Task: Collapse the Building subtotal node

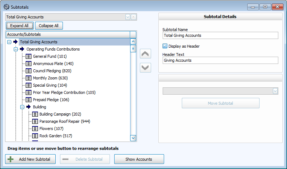Action: 22,107
